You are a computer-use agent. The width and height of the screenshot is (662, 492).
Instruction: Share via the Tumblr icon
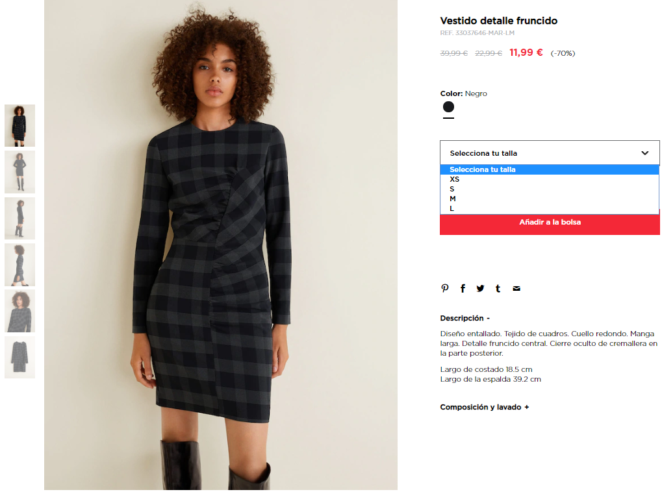click(x=498, y=288)
